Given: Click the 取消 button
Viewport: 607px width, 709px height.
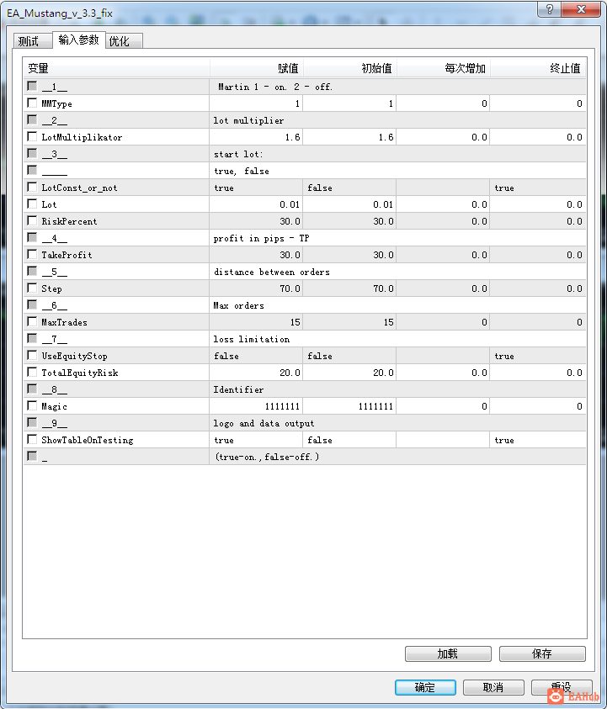Looking at the screenshot, I should pos(493,687).
